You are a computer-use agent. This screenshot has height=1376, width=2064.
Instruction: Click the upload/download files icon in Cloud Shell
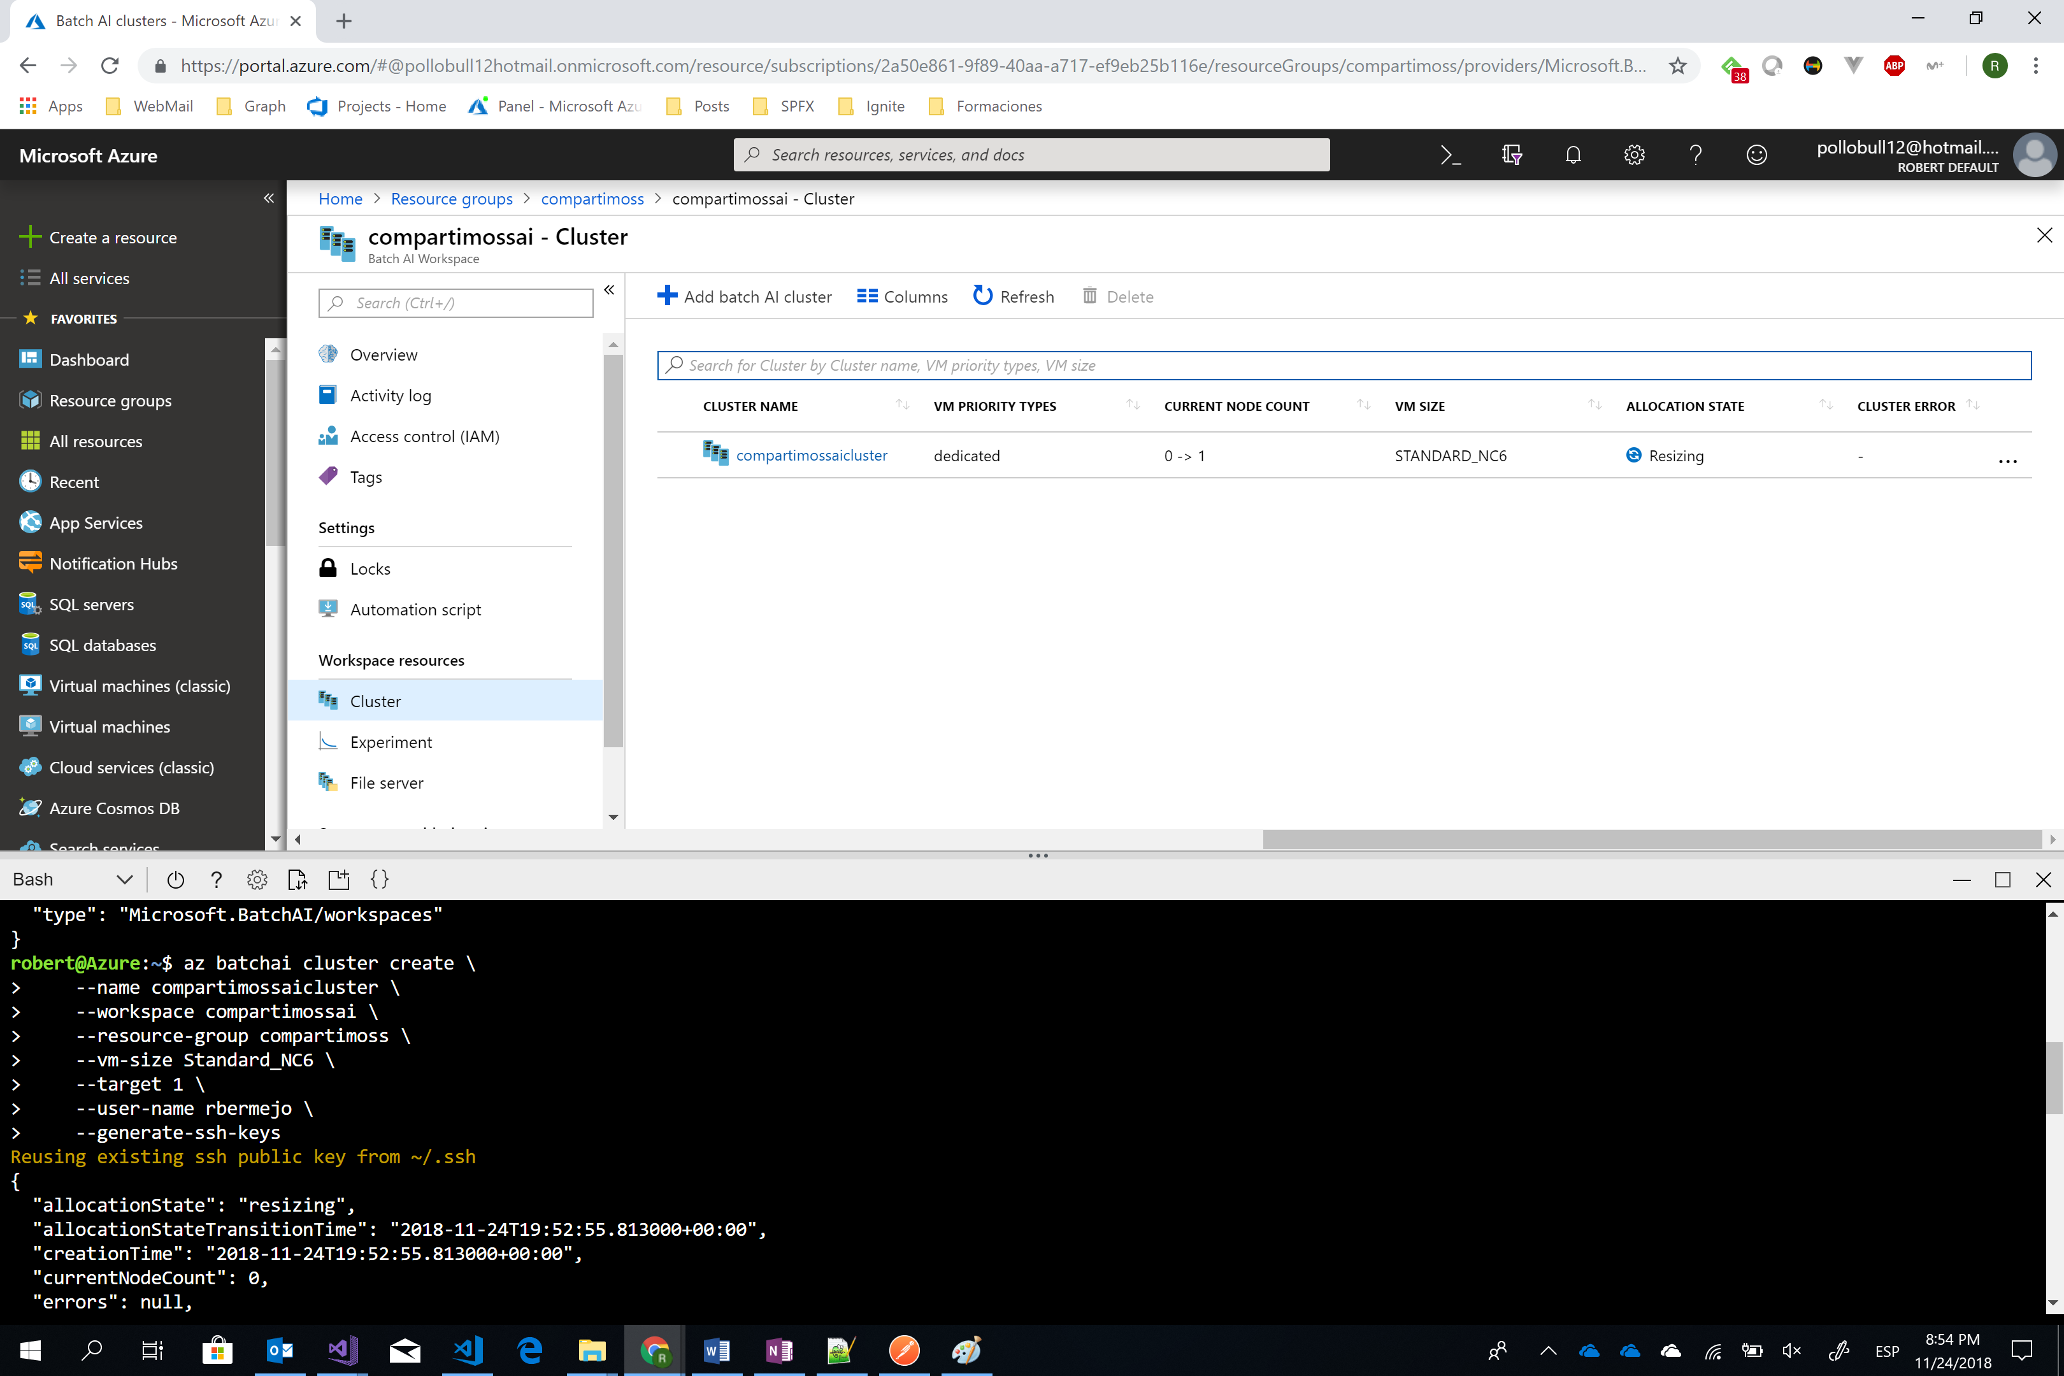297,879
